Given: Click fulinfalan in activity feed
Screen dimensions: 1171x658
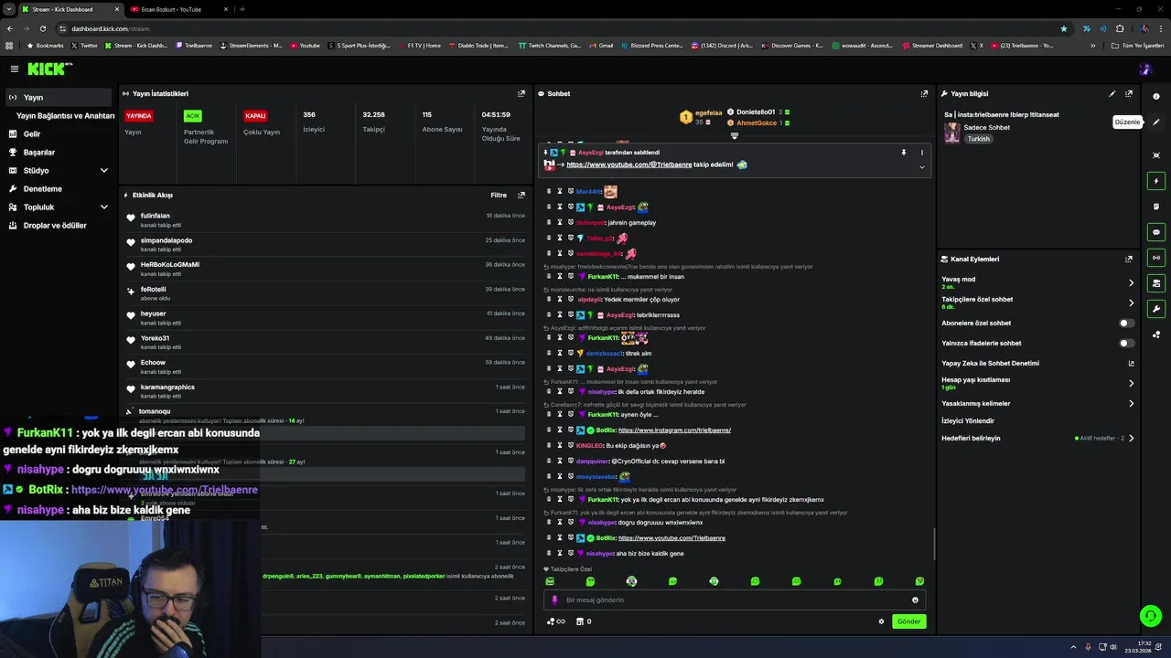Looking at the screenshot, I should pos(156,216).
